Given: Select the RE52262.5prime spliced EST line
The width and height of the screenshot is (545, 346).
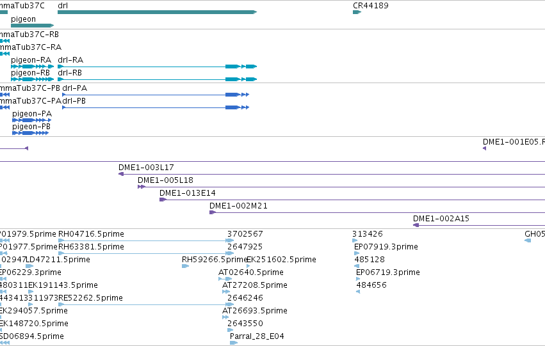Looking at the screenshot, I should [145, 304].
